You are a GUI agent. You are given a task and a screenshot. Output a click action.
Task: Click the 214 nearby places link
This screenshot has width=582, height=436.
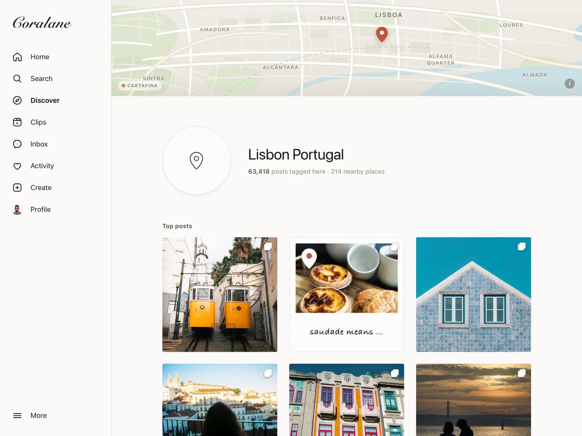(x=358, y=171)
